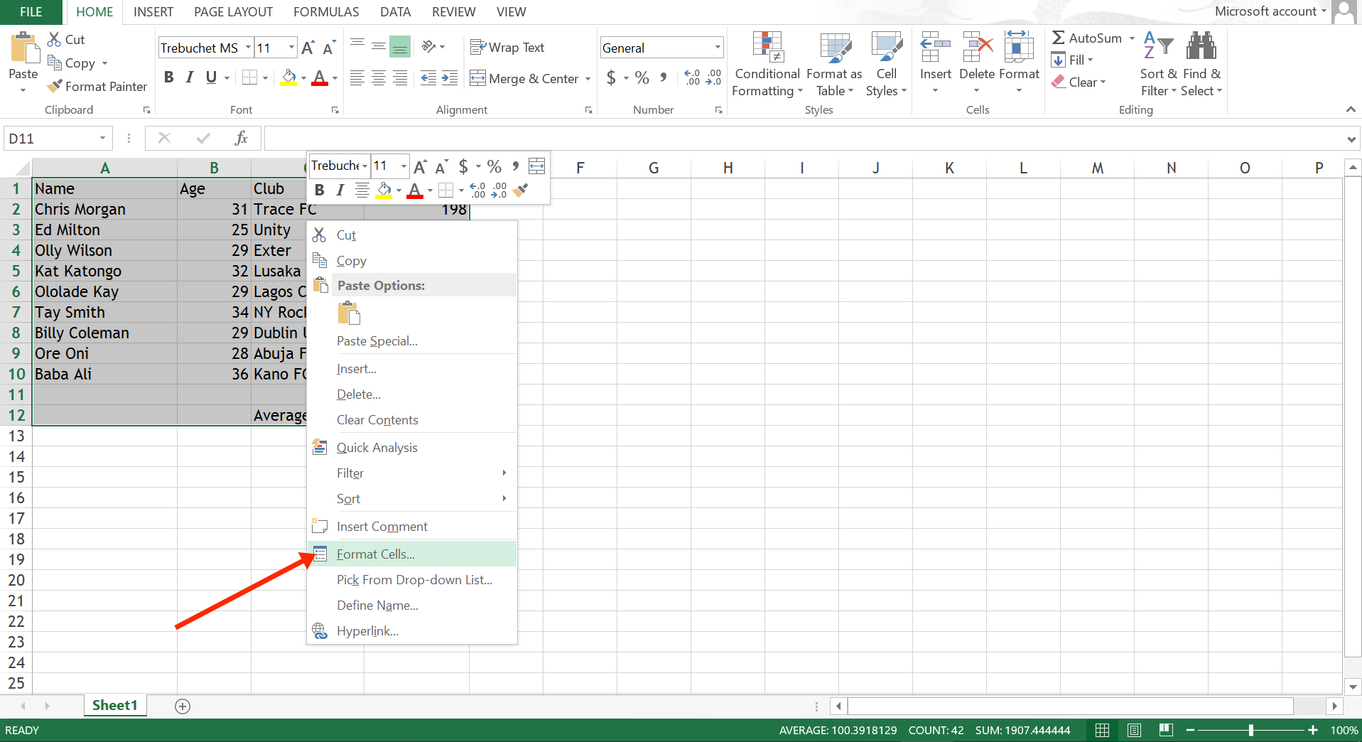Click the red Font Color swatch
The image size is (1362, 742).
(x=319, y=78)
